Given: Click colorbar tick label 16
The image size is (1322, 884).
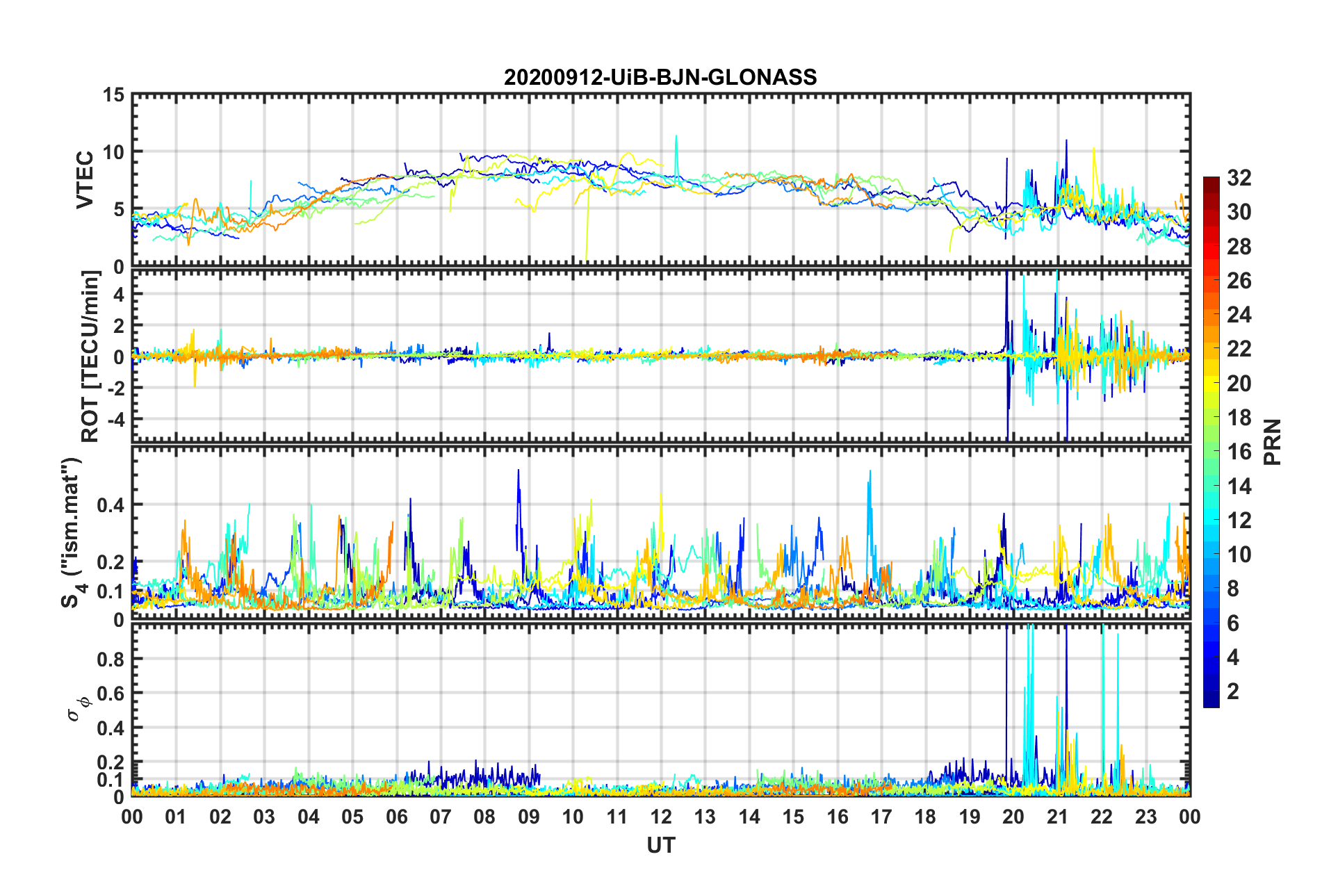Looking at the screenshot, I should tap(1239, 452).
